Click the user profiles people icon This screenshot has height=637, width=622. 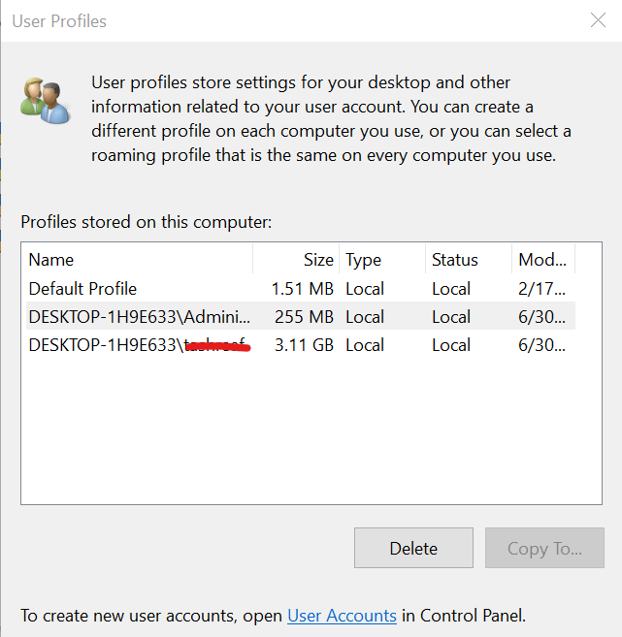(46, 100)
